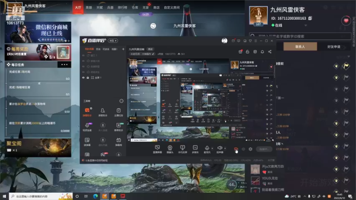
Task: Open the notification bell in 直播伴侣
Action: click(x=262, y=52)
